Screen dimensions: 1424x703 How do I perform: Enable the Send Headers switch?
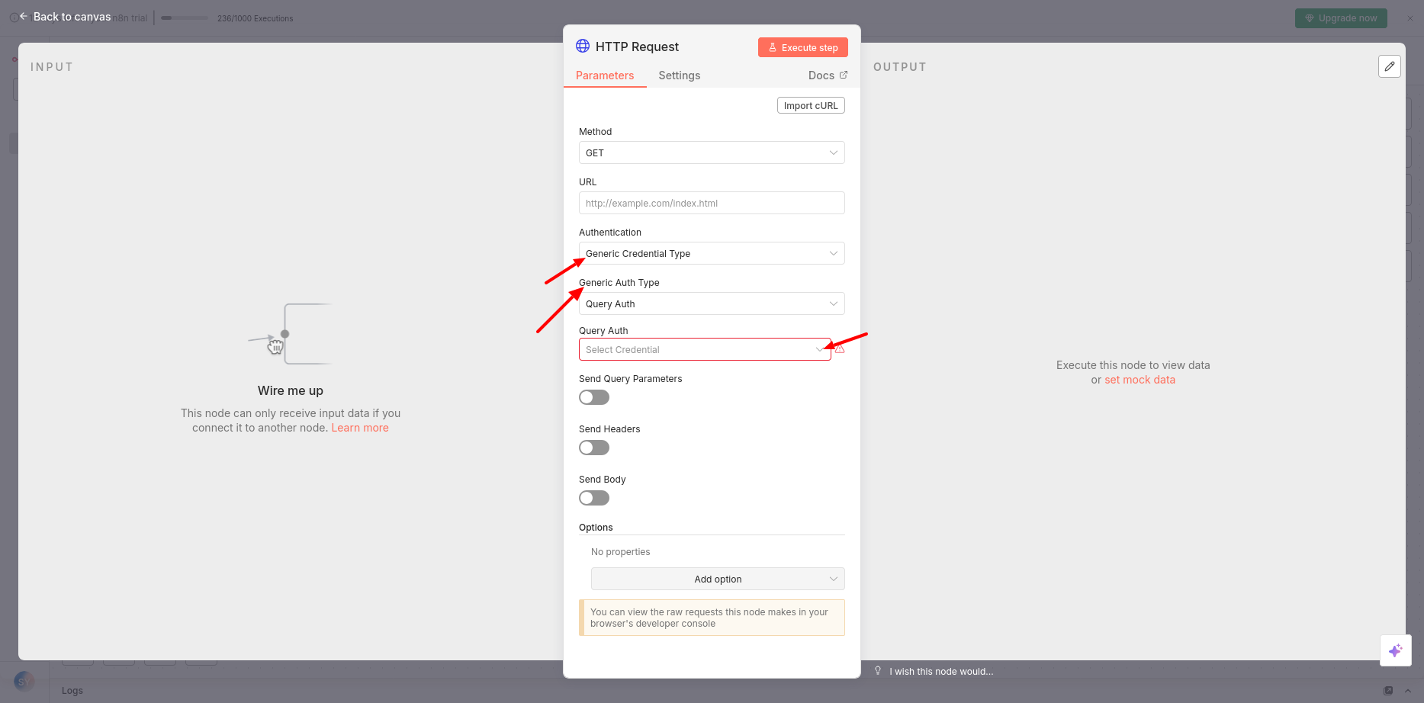[594, 448]
